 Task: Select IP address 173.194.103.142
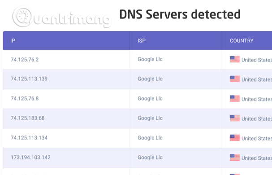click(30, 157)
